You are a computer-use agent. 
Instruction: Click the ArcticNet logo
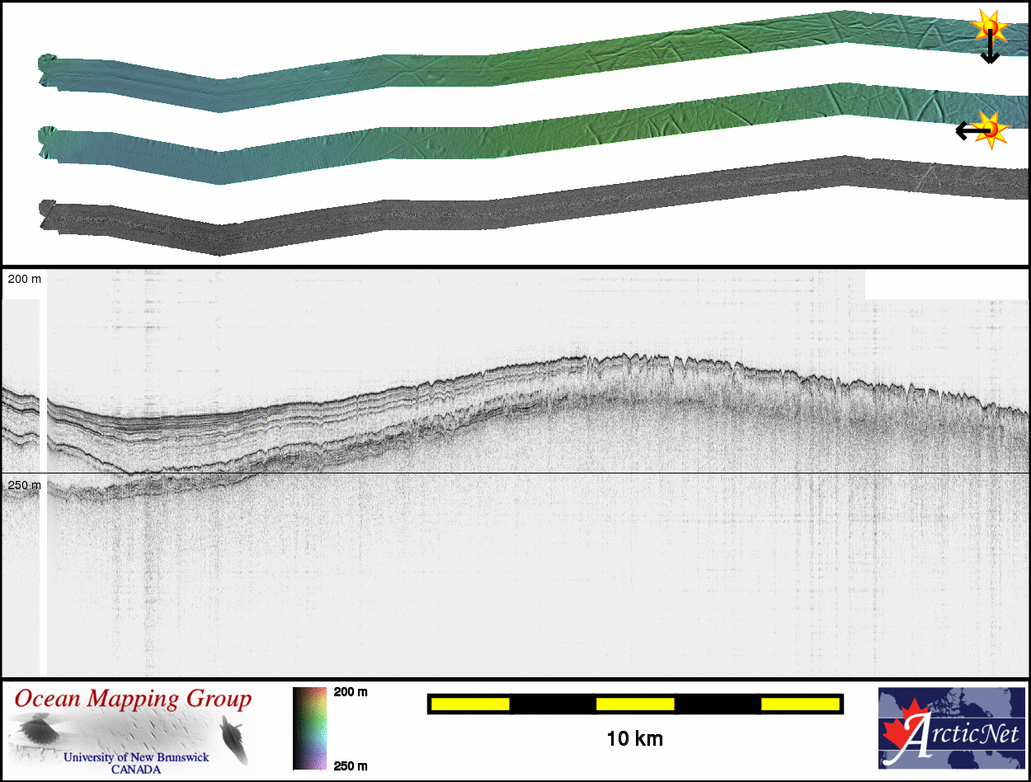951,728
